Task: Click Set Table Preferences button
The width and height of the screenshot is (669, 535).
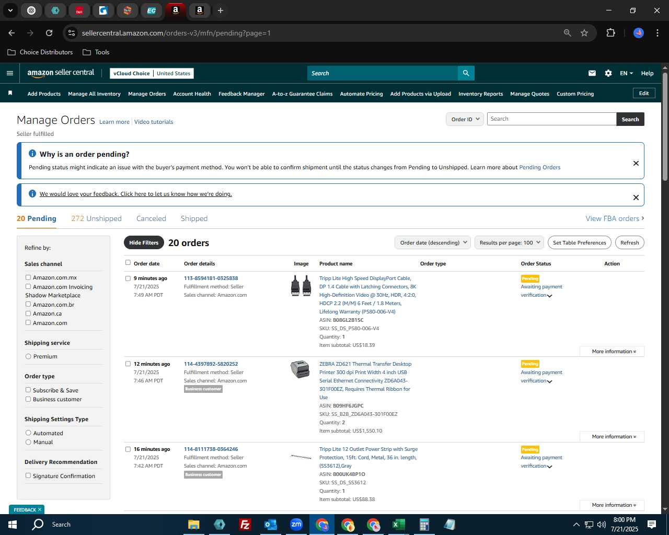Action: 580,242
